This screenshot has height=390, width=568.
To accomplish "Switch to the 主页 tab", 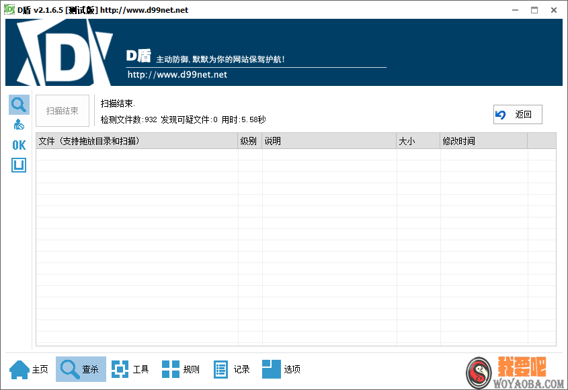I will pos(30,369).
